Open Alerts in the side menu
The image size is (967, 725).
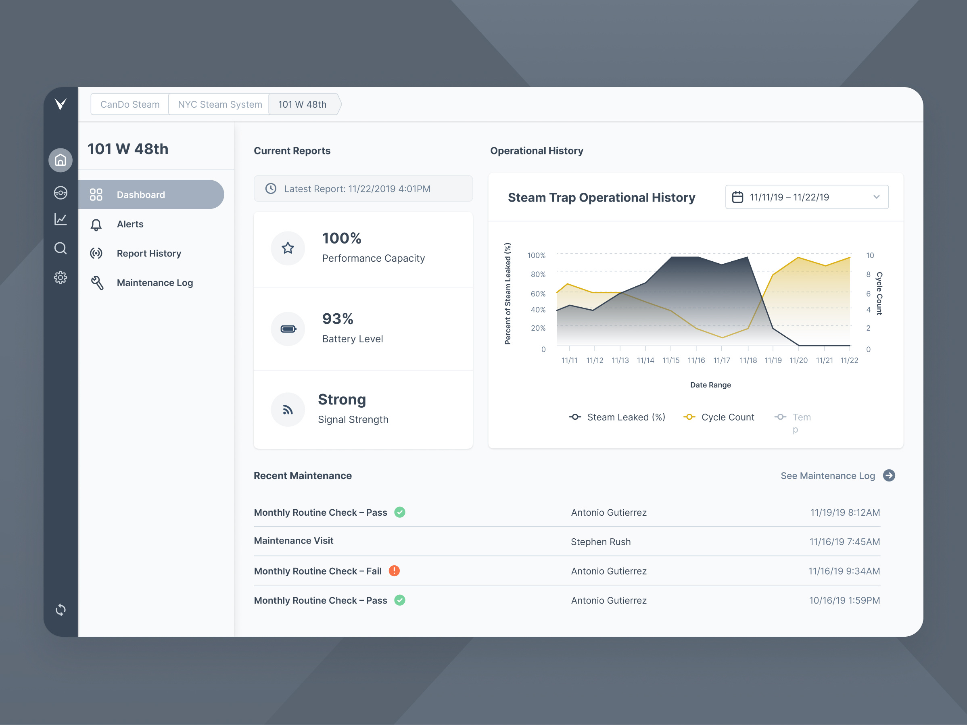click(x=130, y=224)
